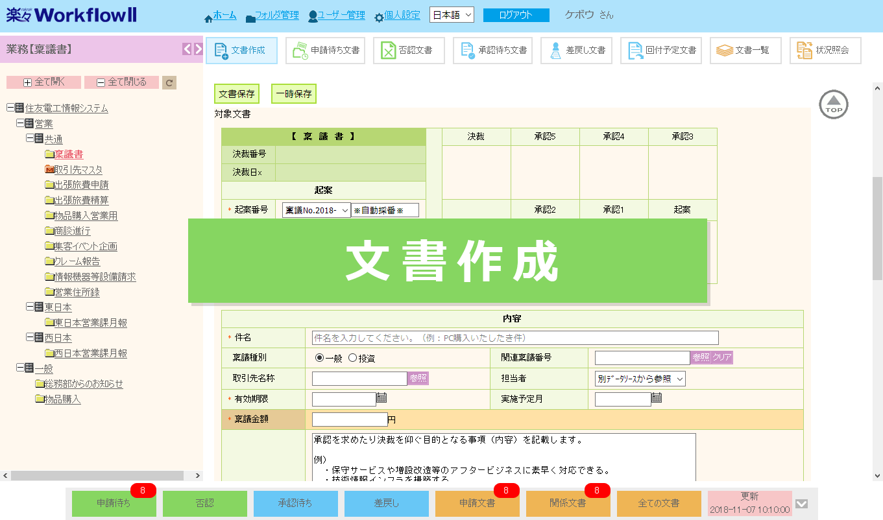Image resolution: width=883 pixels, height=520 pixels.
Task: Select クレーム報告 folder
Action: (x=77, y=261)
